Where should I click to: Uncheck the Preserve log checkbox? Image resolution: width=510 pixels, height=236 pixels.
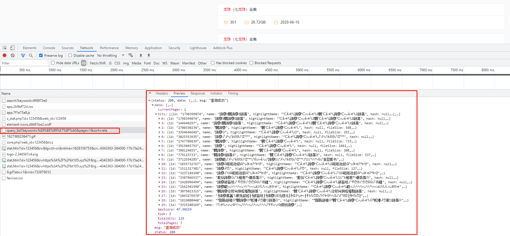pyautogui.click(x=41, y=56)
